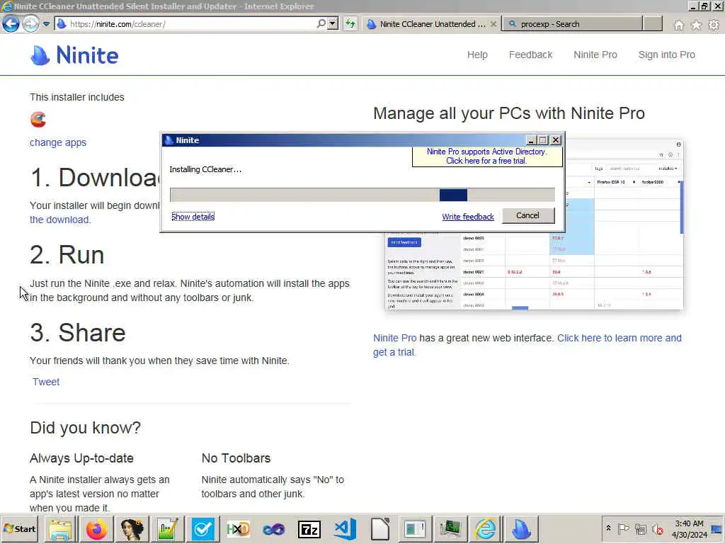This screenshot has height=544, width=725.
Task: Click the "Manage all your PCs with Ninite Pro" heading
Action: coord(509,113)
